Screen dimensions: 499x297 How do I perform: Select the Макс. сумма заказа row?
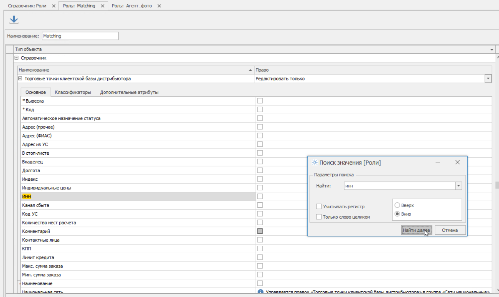138,266
